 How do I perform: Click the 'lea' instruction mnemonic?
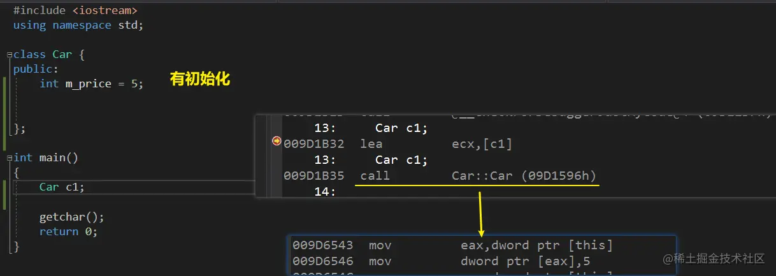[371, 144]
